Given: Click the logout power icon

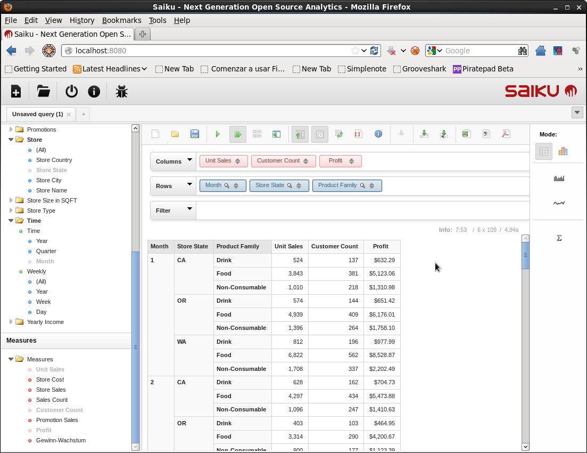Looking at the screenshot, I should (71, 91).
